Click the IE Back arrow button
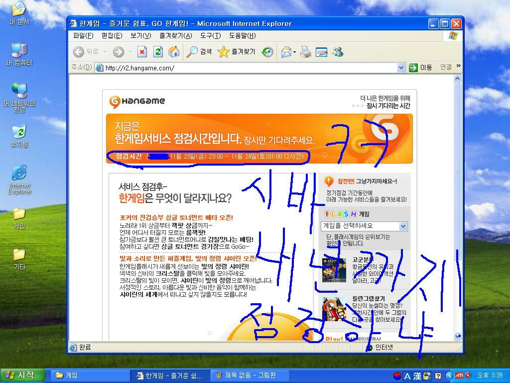 (79, 51)
